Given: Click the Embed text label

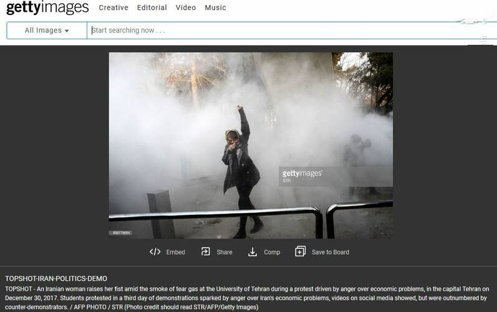Looking at the screenshot, I should point(175,252).
